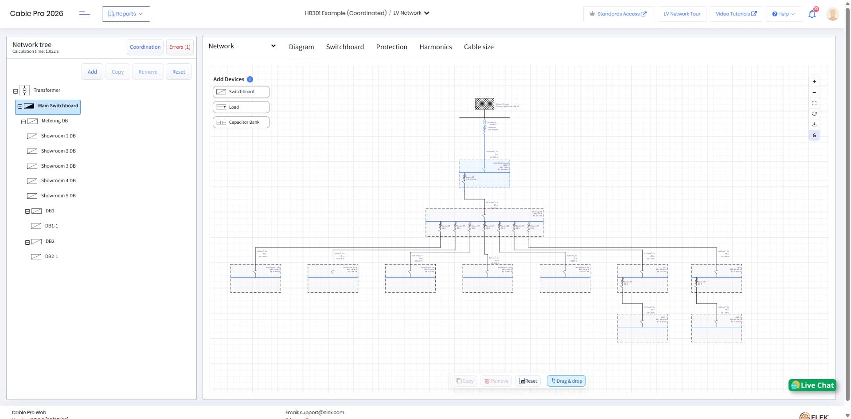
Task: Collapse the DB1 tree node
Action: pyautogui.click(x=27, y=212)
